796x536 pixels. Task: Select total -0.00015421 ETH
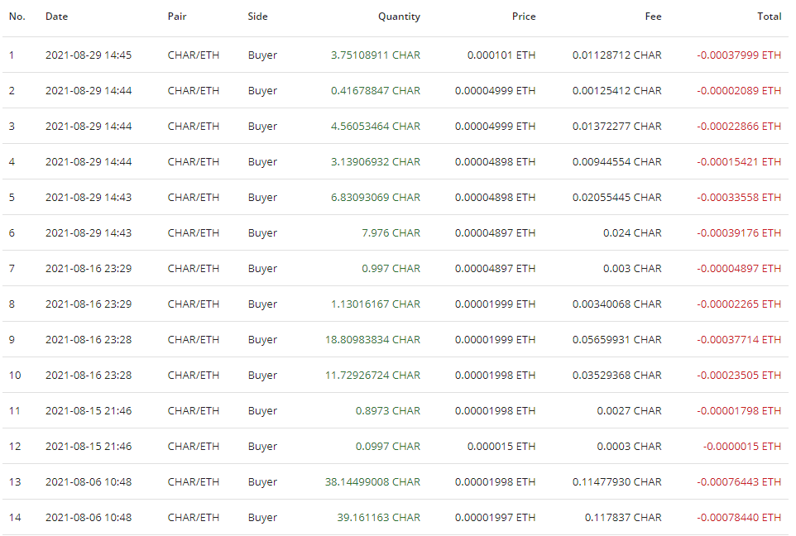(739, 161)
